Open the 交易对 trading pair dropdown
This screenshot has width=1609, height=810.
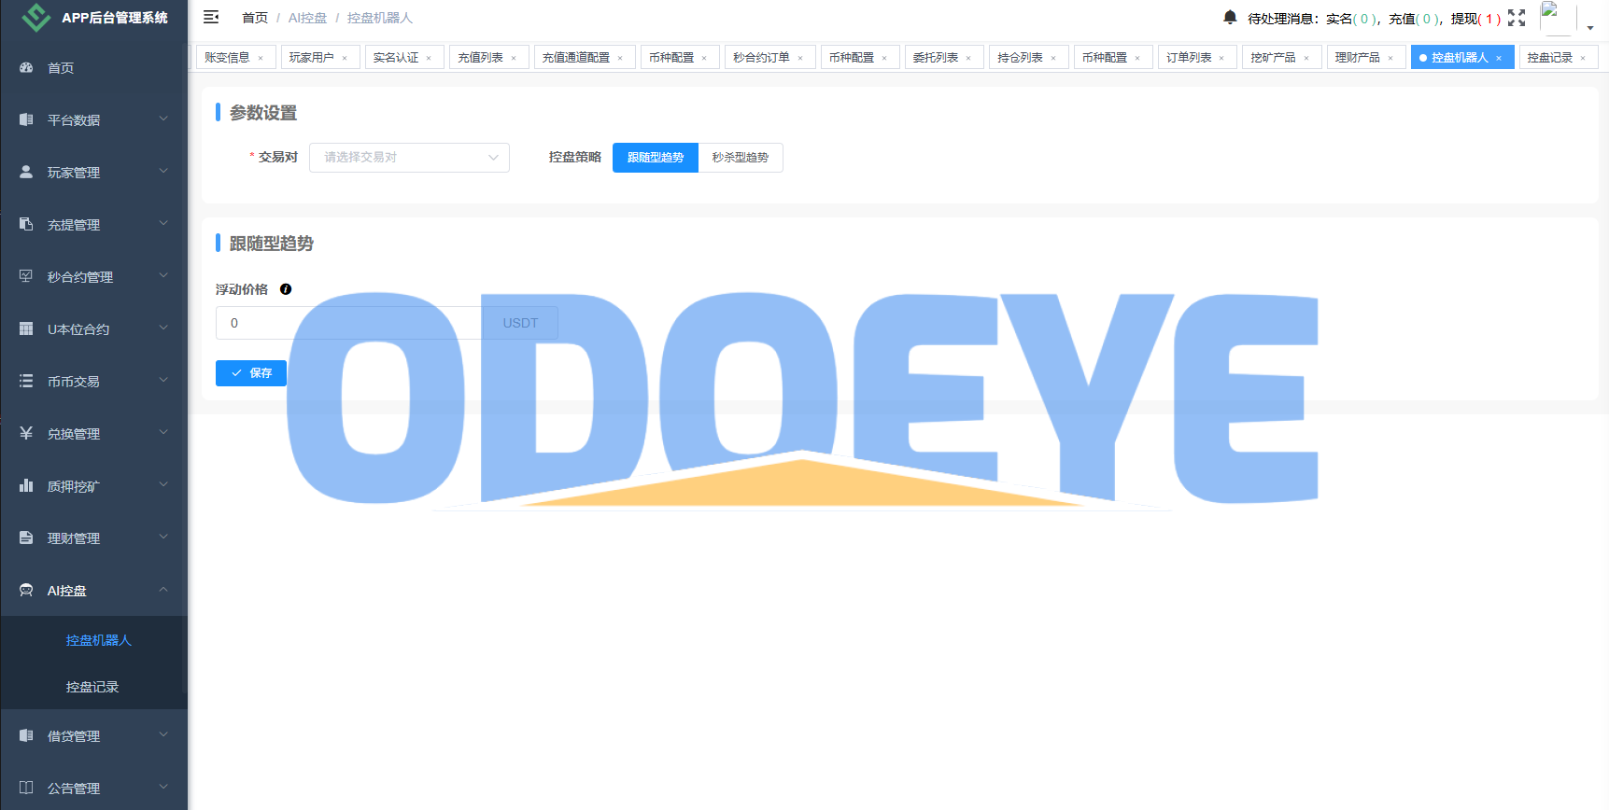pos(409,158)
